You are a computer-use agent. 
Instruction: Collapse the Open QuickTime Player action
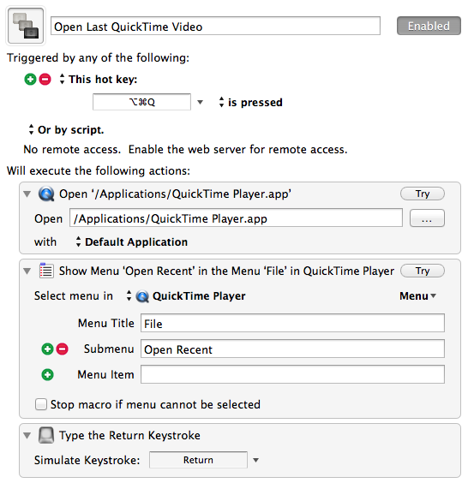pos(27,194)
